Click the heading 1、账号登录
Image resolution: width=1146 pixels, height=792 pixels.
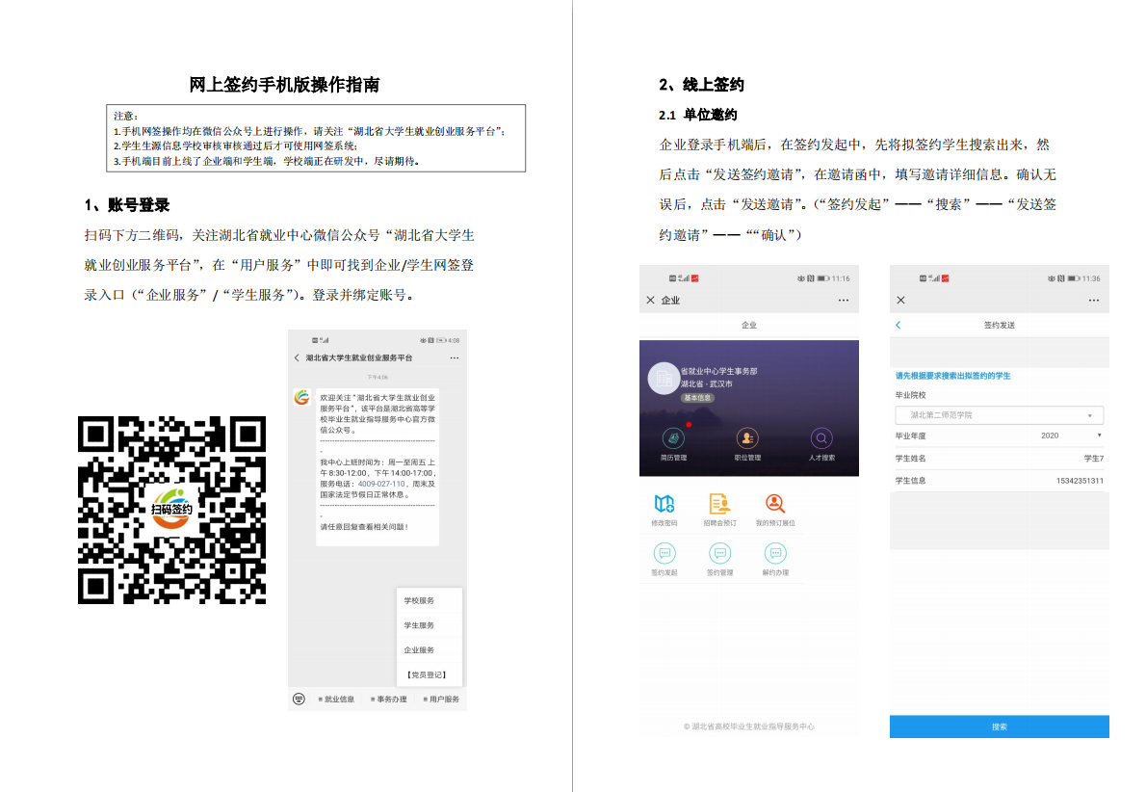point(127,205)
